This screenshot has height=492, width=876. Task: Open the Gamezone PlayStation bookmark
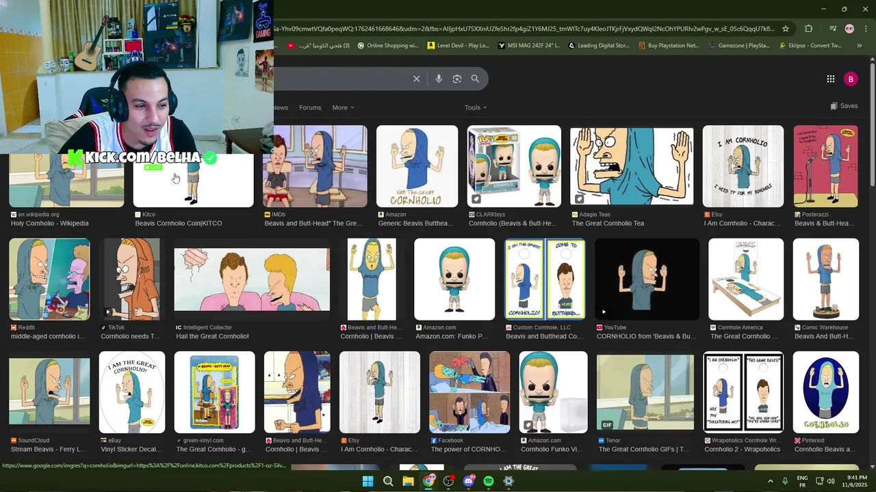point(739,46)
